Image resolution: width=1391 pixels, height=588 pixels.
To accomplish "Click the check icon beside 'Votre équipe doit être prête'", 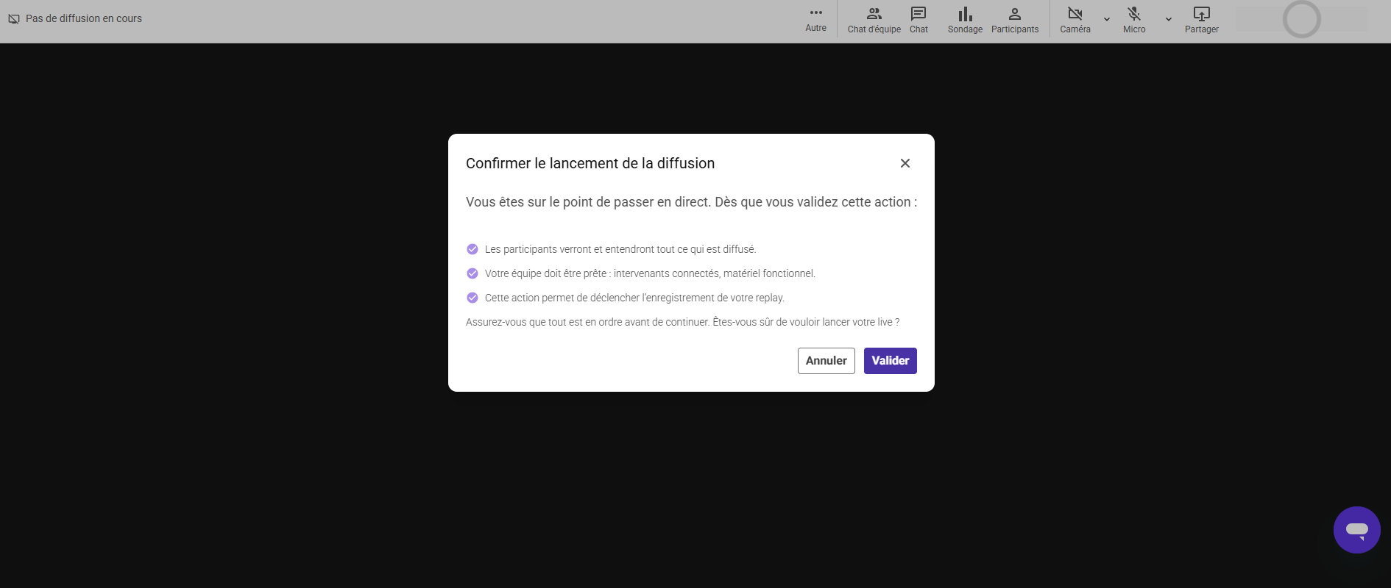I will click(x=472, y=273).
